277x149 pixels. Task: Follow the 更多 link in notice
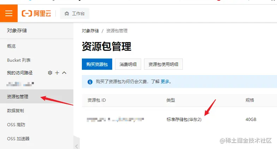(165, 82)
